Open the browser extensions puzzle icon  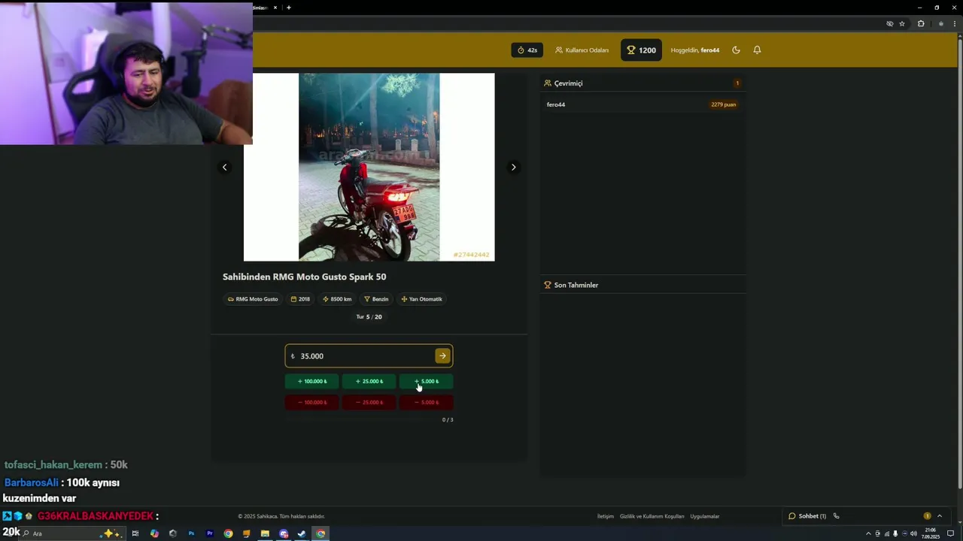pos(920,24)
